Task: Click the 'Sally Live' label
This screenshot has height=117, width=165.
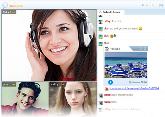Action: pos(9,12)
